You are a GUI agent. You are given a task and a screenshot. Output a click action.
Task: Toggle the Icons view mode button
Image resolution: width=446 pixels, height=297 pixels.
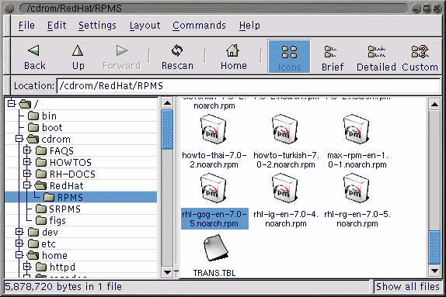pos(289,57)
